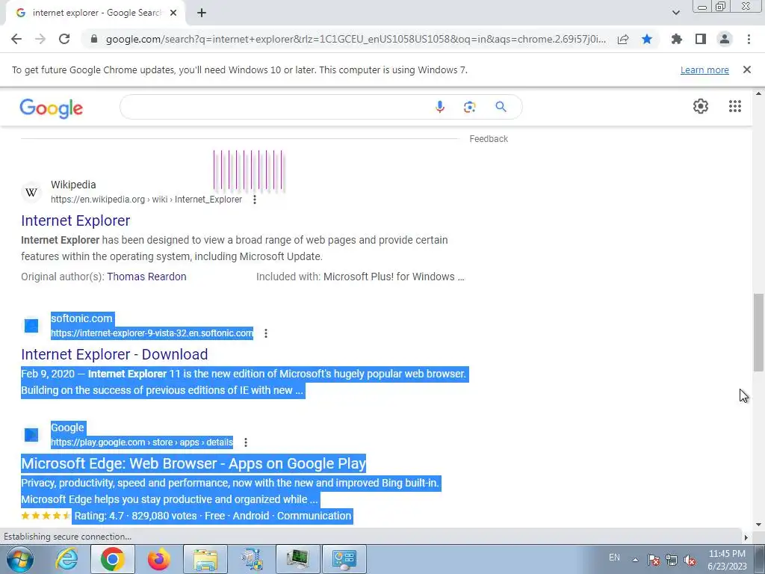Open Windows Explorer folder in taskbar

(x=205, y=559)
